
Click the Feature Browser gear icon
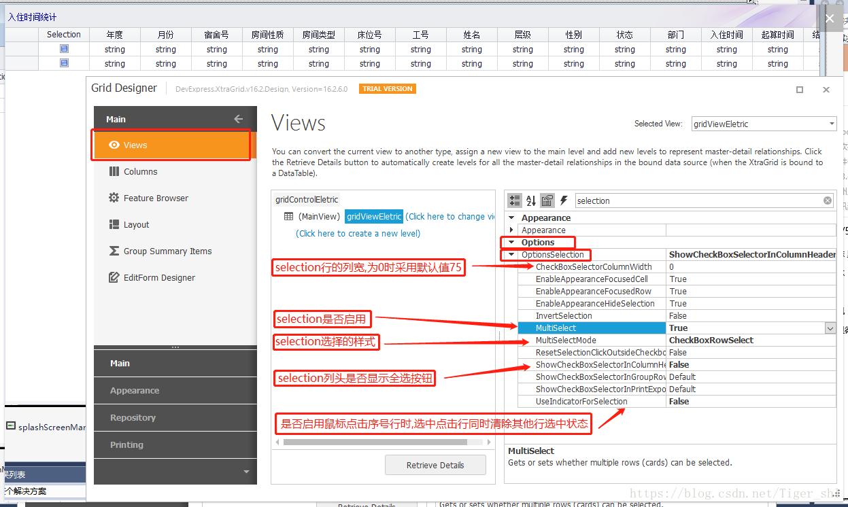pyautogui.click(x=114, y=198)
